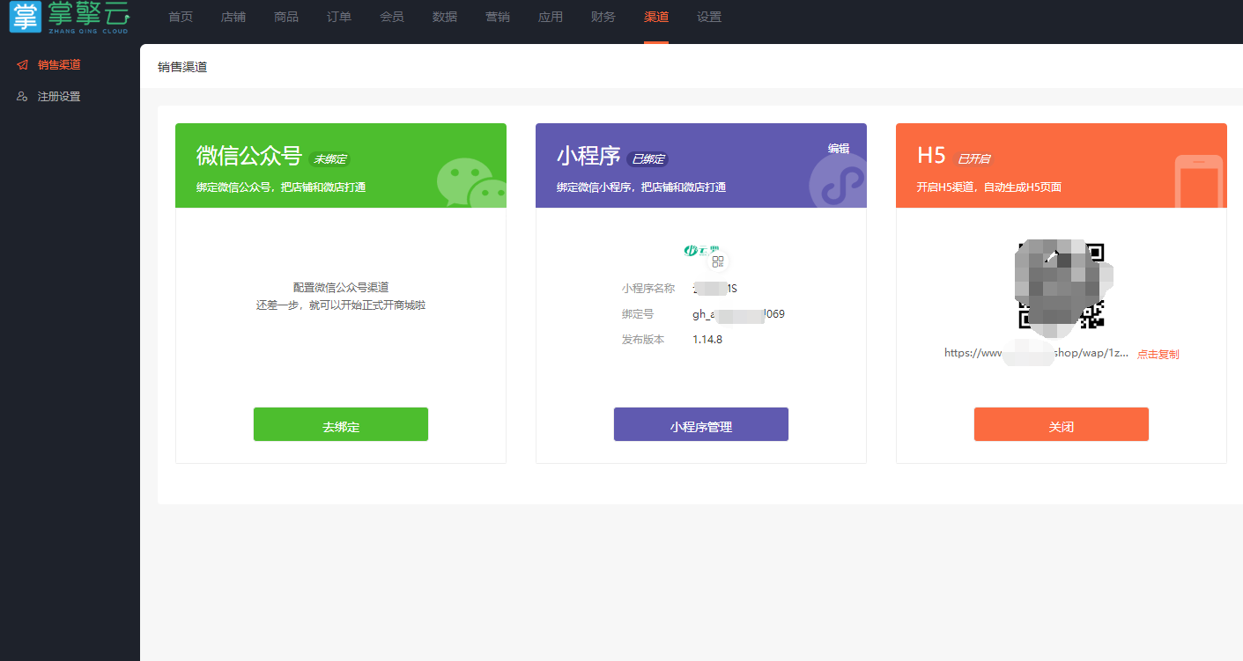Click the small QR code icon under mini-program logo
Image resolution: width=1243 pixels, height=661 pixels.
pos(718,261)
